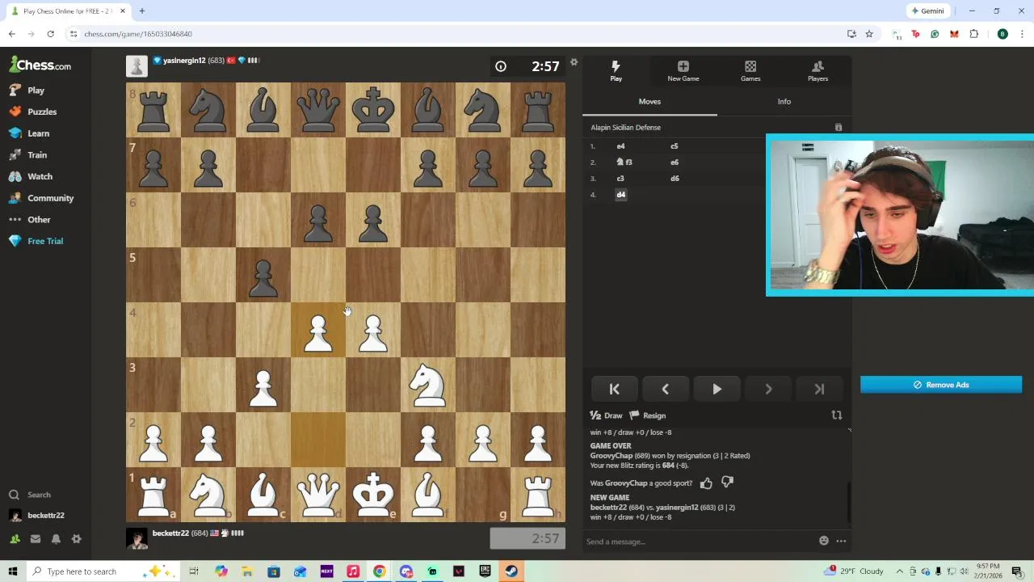Switch to the Moves tab
The height and width of the screenshot is (582, 1034).
(x=649, y=102)
